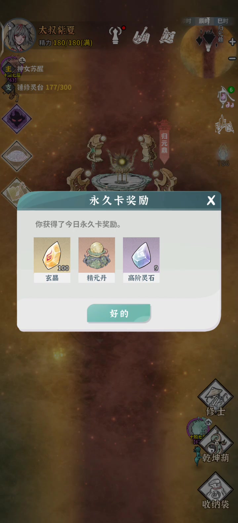The width and height of the screenshot is (238, 523).
Task: Open the chess-piece notification icon
Action: click(116, 35)
